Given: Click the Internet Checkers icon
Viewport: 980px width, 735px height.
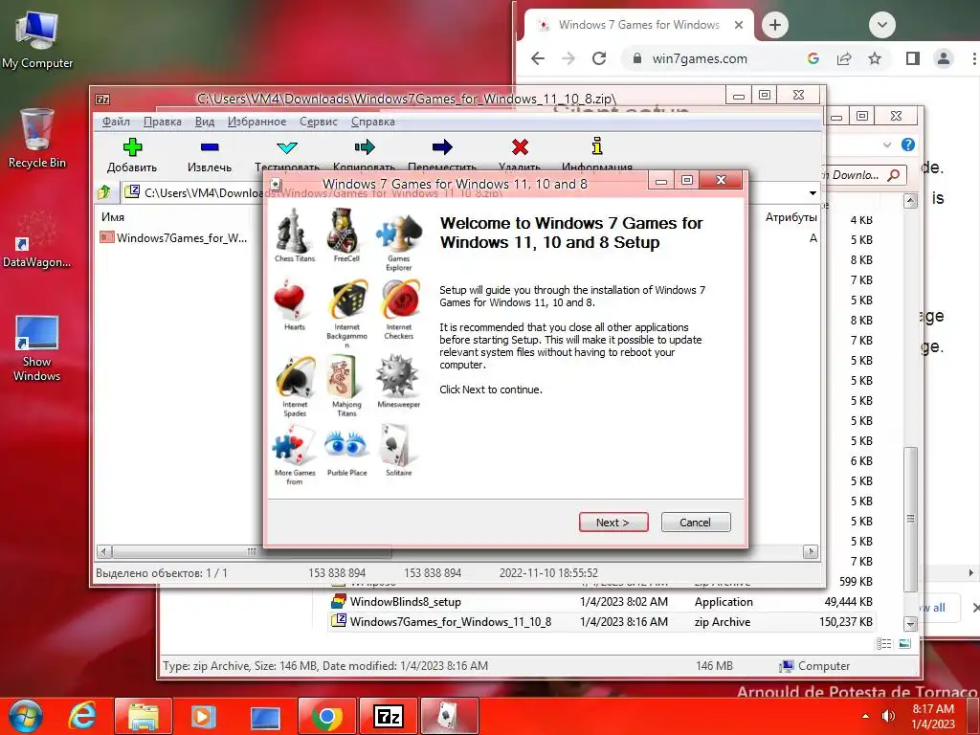Looking at the screenshot, I should [399, 300].
